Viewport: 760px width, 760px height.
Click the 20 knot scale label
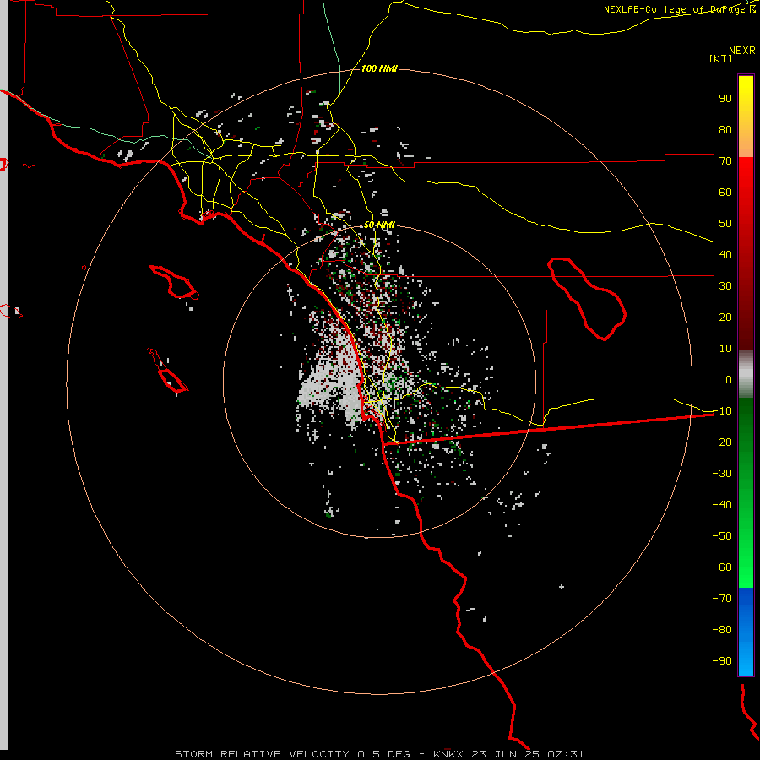[725, 317]
